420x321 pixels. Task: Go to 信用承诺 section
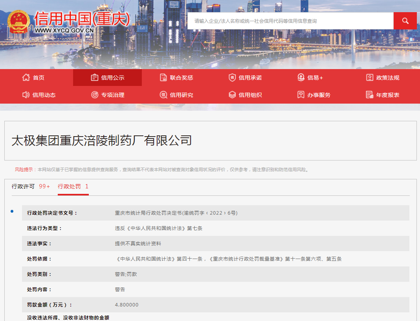point(250,78)
